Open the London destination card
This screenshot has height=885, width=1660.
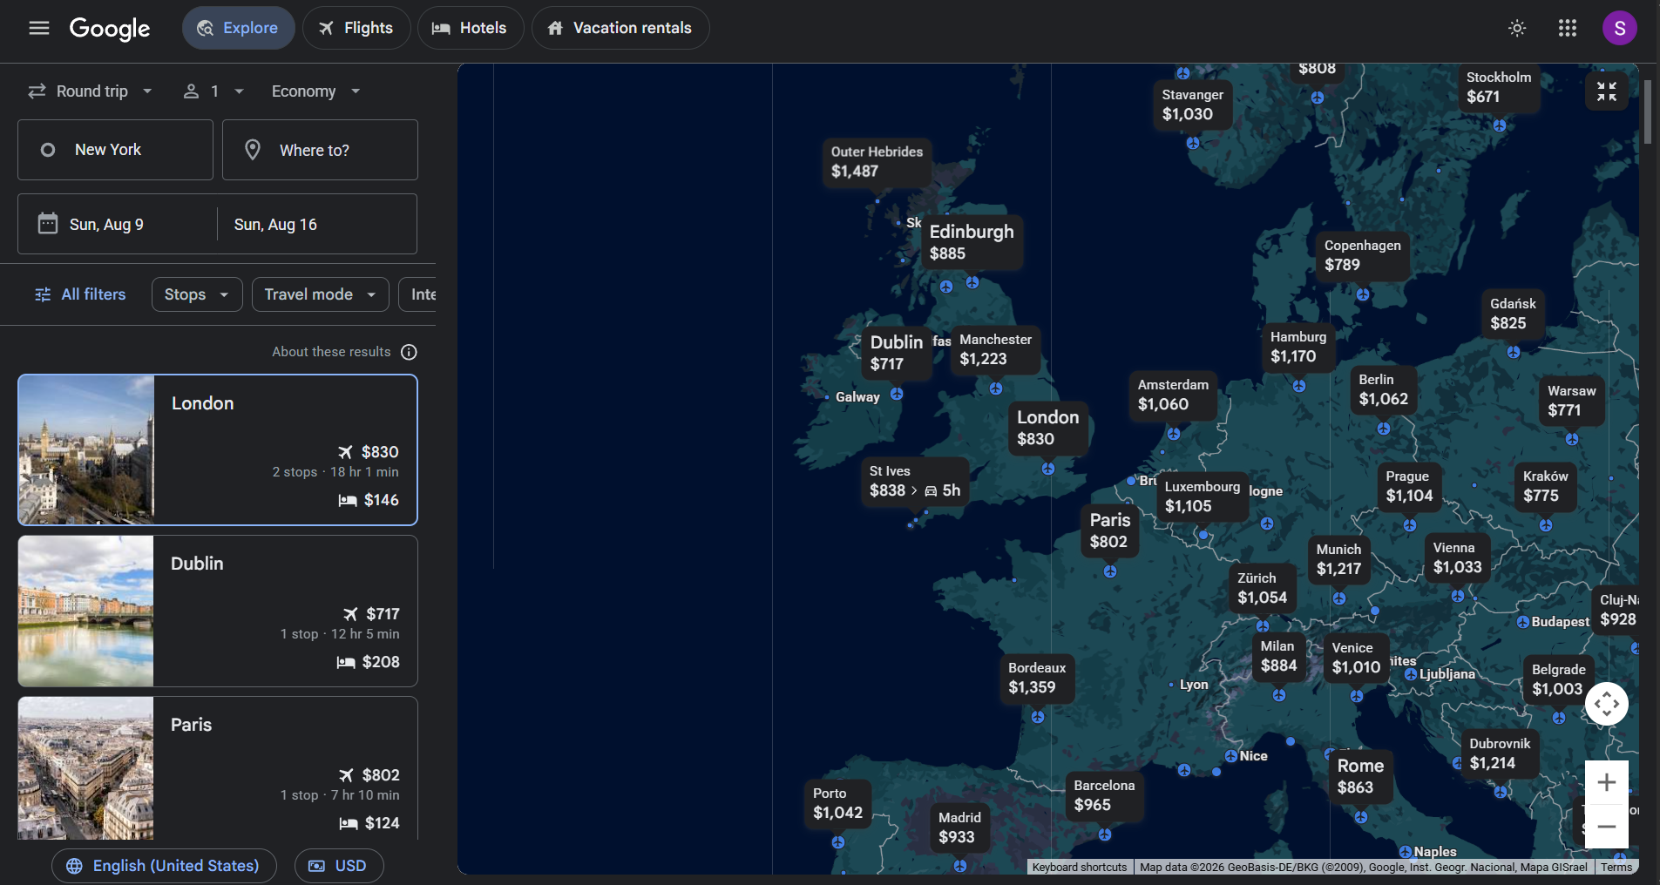[218, 450]
